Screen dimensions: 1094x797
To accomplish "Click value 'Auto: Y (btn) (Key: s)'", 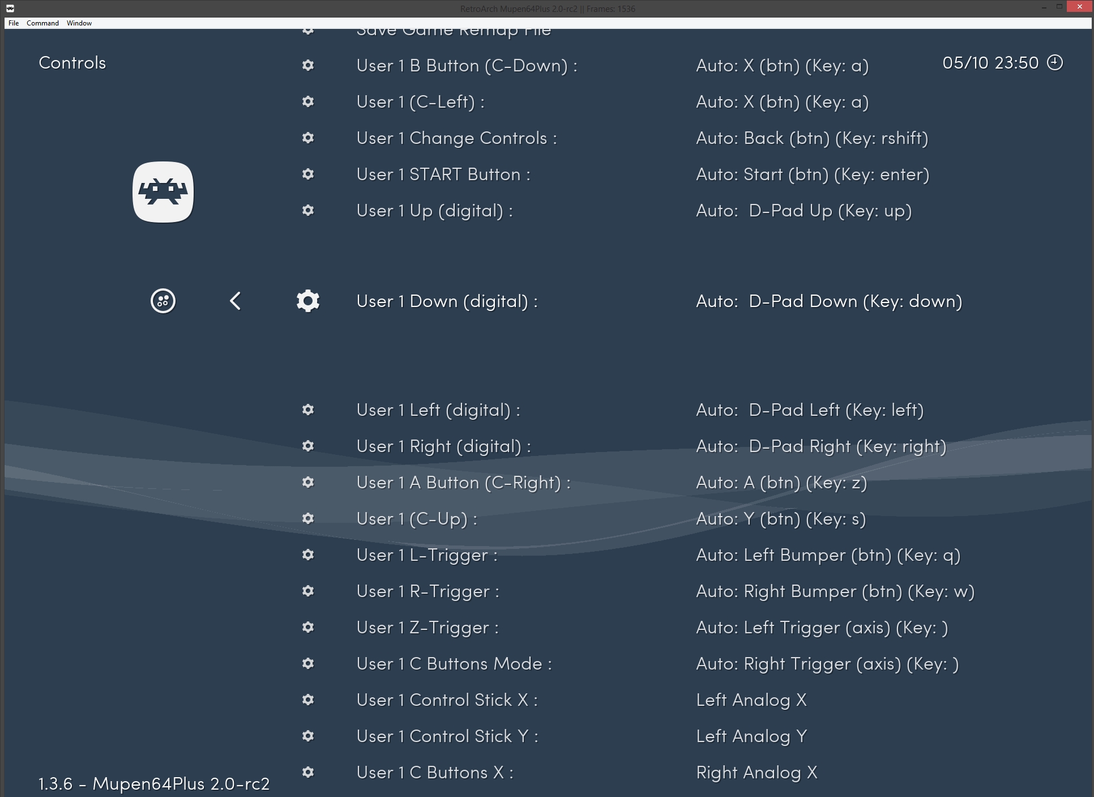I will (x=781, y=519).
